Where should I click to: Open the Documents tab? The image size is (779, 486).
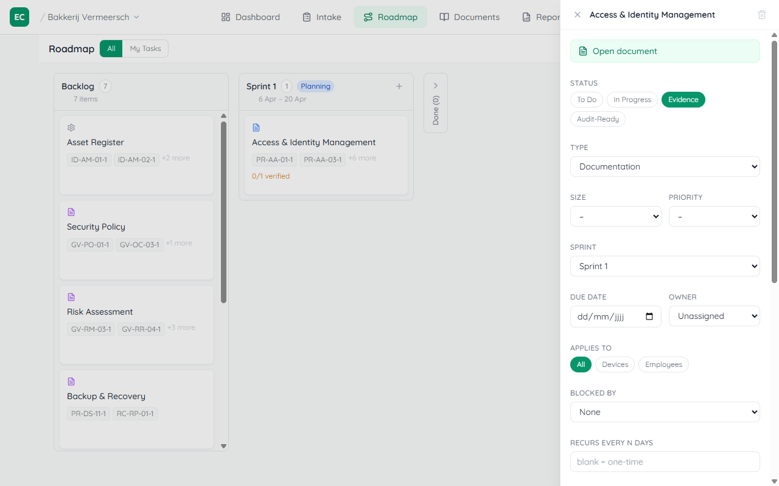click(469, 17)
